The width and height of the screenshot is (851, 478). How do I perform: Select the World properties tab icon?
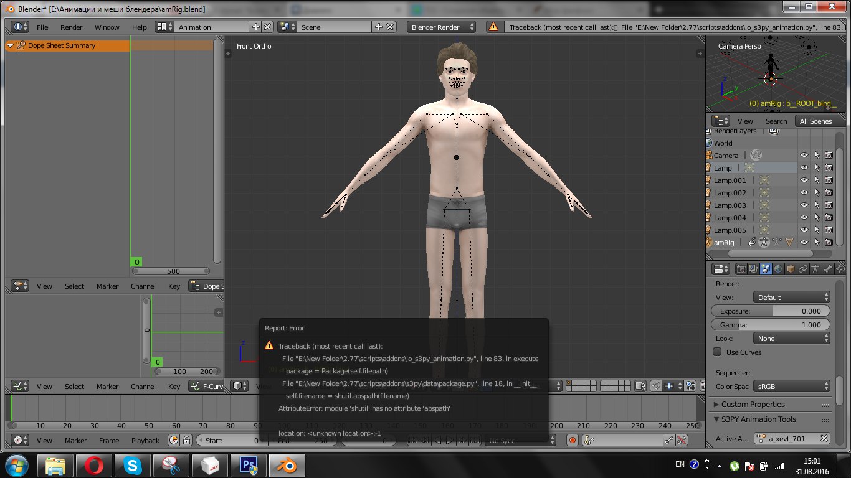point(779,269)
